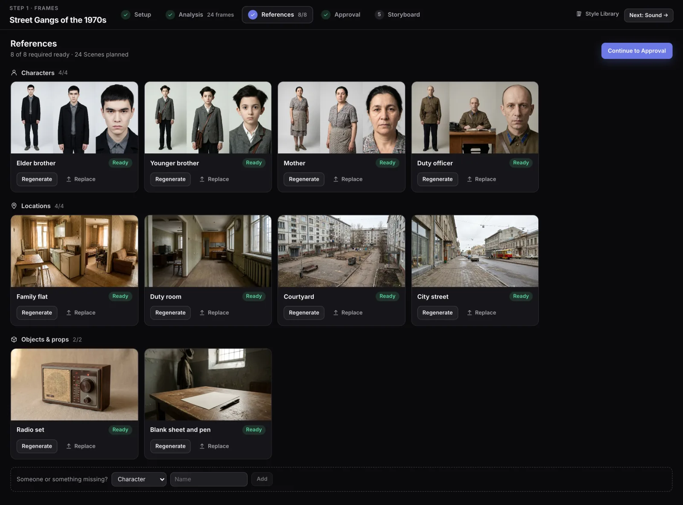This screenshot has height=505, width=683.
Task: Click the Ready badge on Elder brother
Action: pyautogui.click(x=120, y=163)
